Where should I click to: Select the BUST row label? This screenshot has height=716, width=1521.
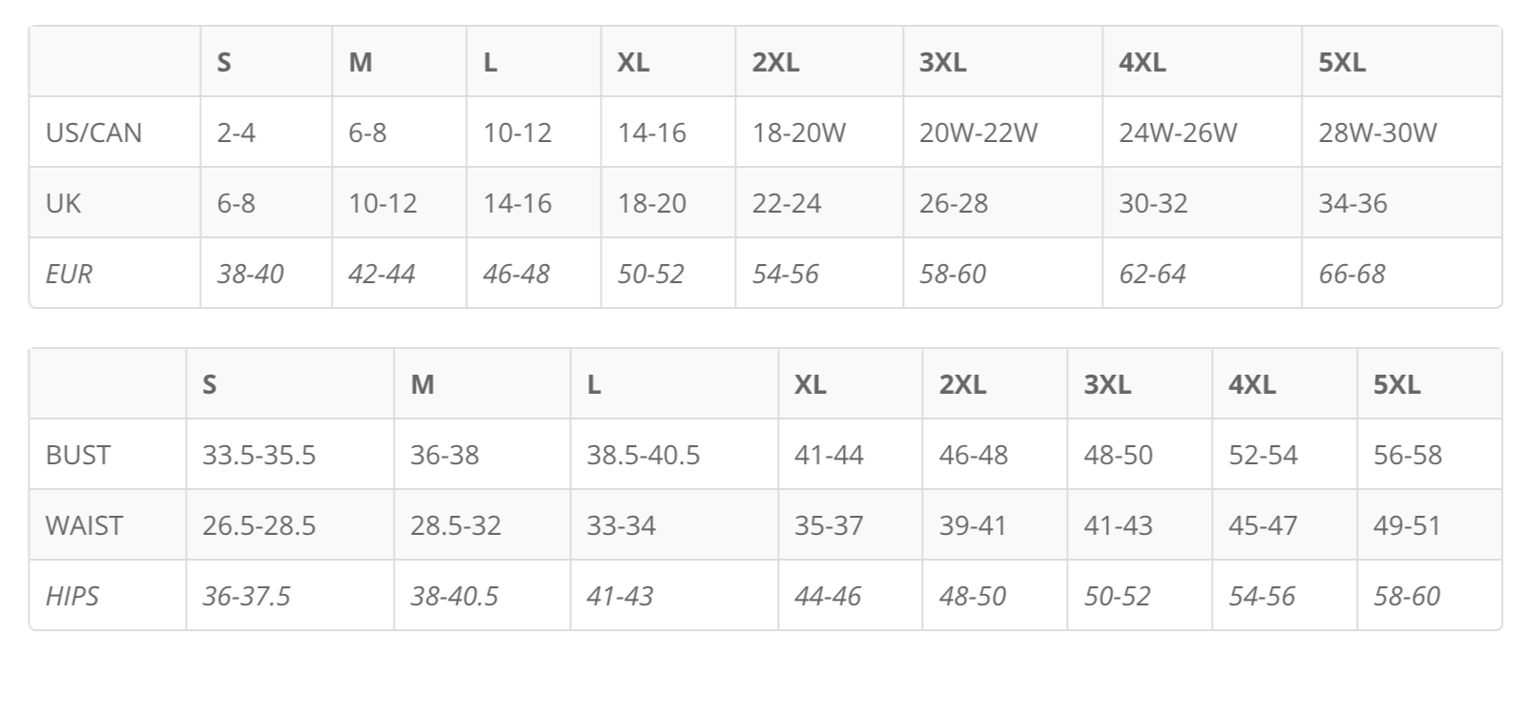(x=78, y=455)
